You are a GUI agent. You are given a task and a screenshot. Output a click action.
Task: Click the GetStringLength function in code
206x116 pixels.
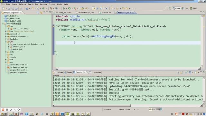coord(104,36)
